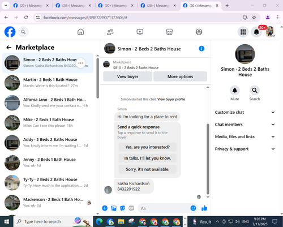Go to the Home feed icon

tap(80, 32)
